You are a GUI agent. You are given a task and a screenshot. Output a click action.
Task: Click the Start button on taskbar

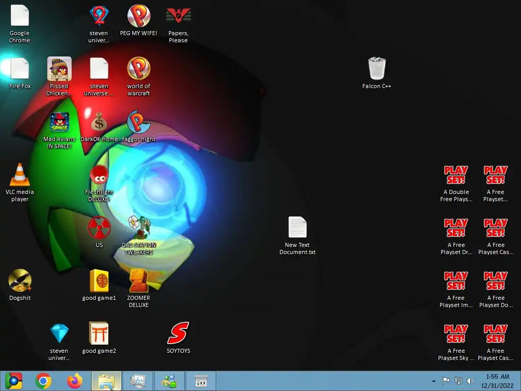tap(13, 381)
